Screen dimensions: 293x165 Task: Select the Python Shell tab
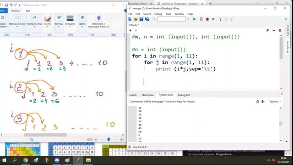click(166, 95)
